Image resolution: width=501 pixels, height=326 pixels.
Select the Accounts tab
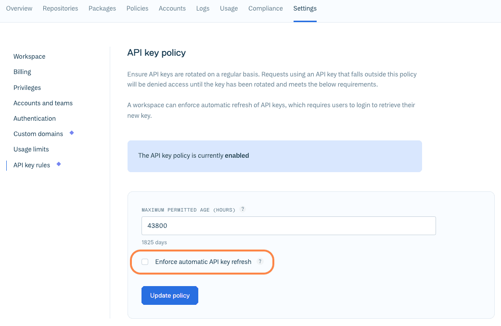172,8
